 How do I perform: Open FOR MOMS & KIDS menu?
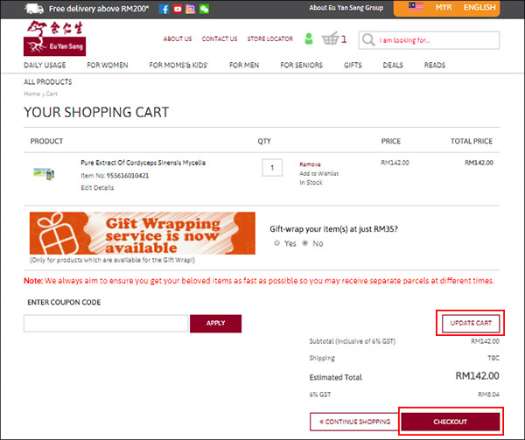pos(178,66)
